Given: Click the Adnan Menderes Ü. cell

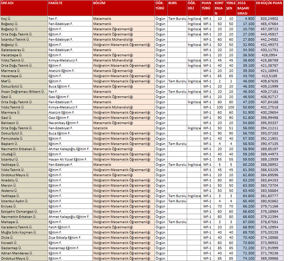Looking at the screenshot, I should 24,253.
